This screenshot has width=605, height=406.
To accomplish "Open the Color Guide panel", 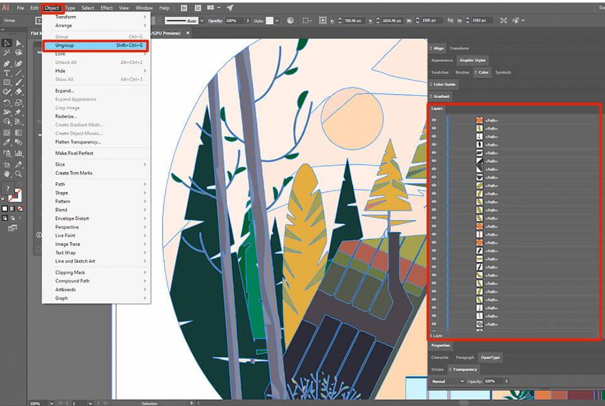I will pos(443,84).
